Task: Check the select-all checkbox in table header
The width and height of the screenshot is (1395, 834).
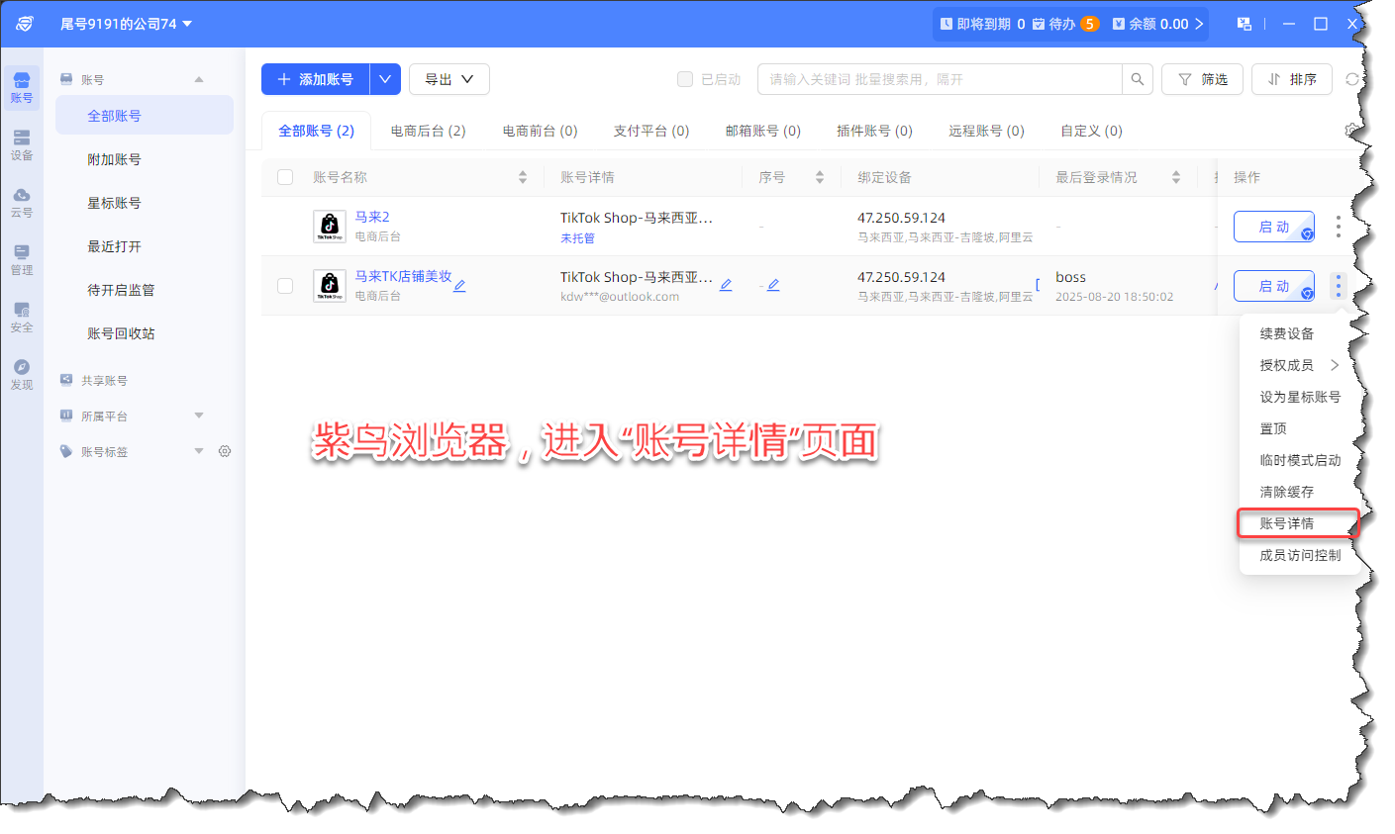Action: [x=285, y=177]
